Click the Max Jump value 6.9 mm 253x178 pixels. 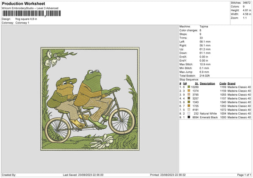pos(204,72)
